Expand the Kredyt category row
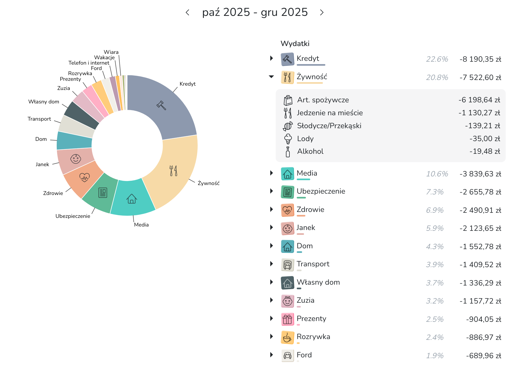This screenshot has width=513, height=366. pos(271,58)
